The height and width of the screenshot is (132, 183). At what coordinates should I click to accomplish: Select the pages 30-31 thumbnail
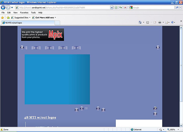36,48
